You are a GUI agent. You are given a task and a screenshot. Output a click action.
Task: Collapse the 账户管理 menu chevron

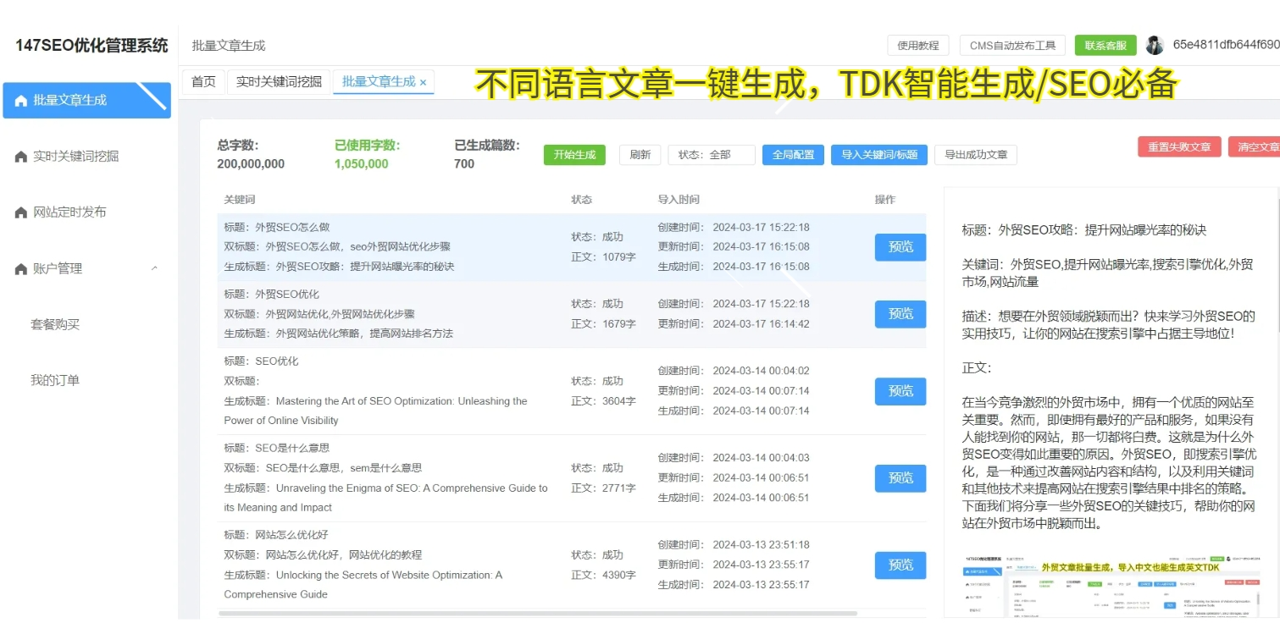tap(154, 268)
